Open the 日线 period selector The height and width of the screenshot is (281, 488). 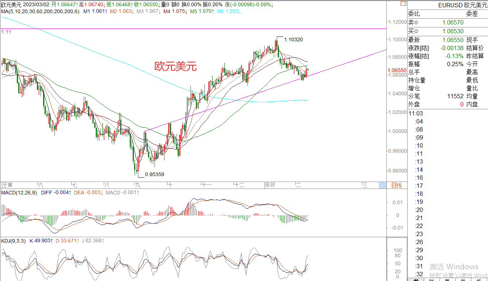click(397, 185)
